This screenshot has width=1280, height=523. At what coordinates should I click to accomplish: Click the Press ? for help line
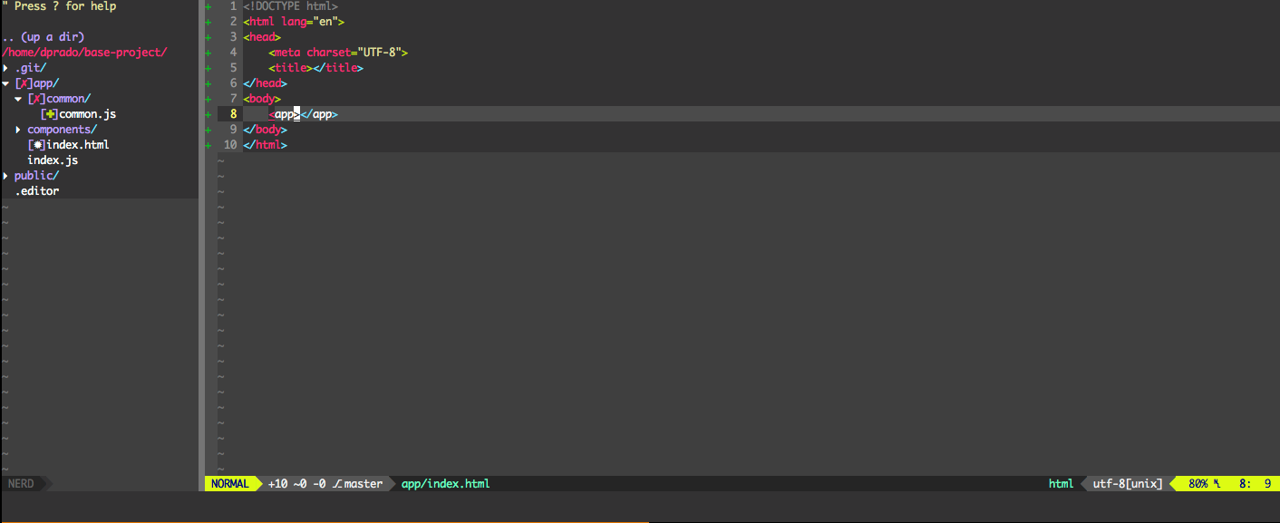point(59,6)
